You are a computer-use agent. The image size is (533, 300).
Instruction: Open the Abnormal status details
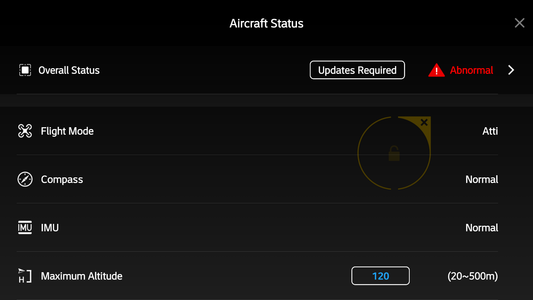click(x=472, y=70)
